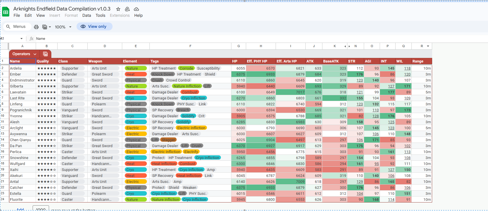488x211 pixels.
Task: Click the Range header cell
Action: [422, 61]
